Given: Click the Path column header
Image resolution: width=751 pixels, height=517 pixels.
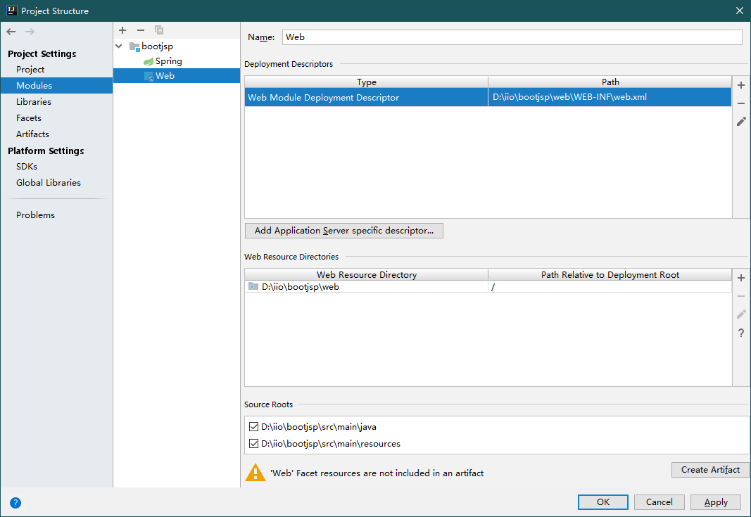Looking at the screenshot, I should 610,82.
